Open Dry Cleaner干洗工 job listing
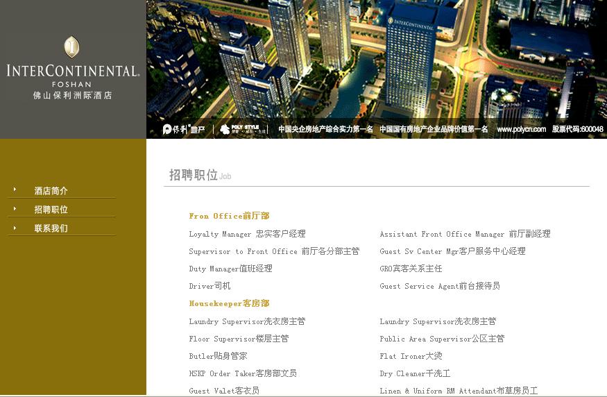The height and width of the screenshot is (397, 607). pyautogui.click(x=415, y=374)
